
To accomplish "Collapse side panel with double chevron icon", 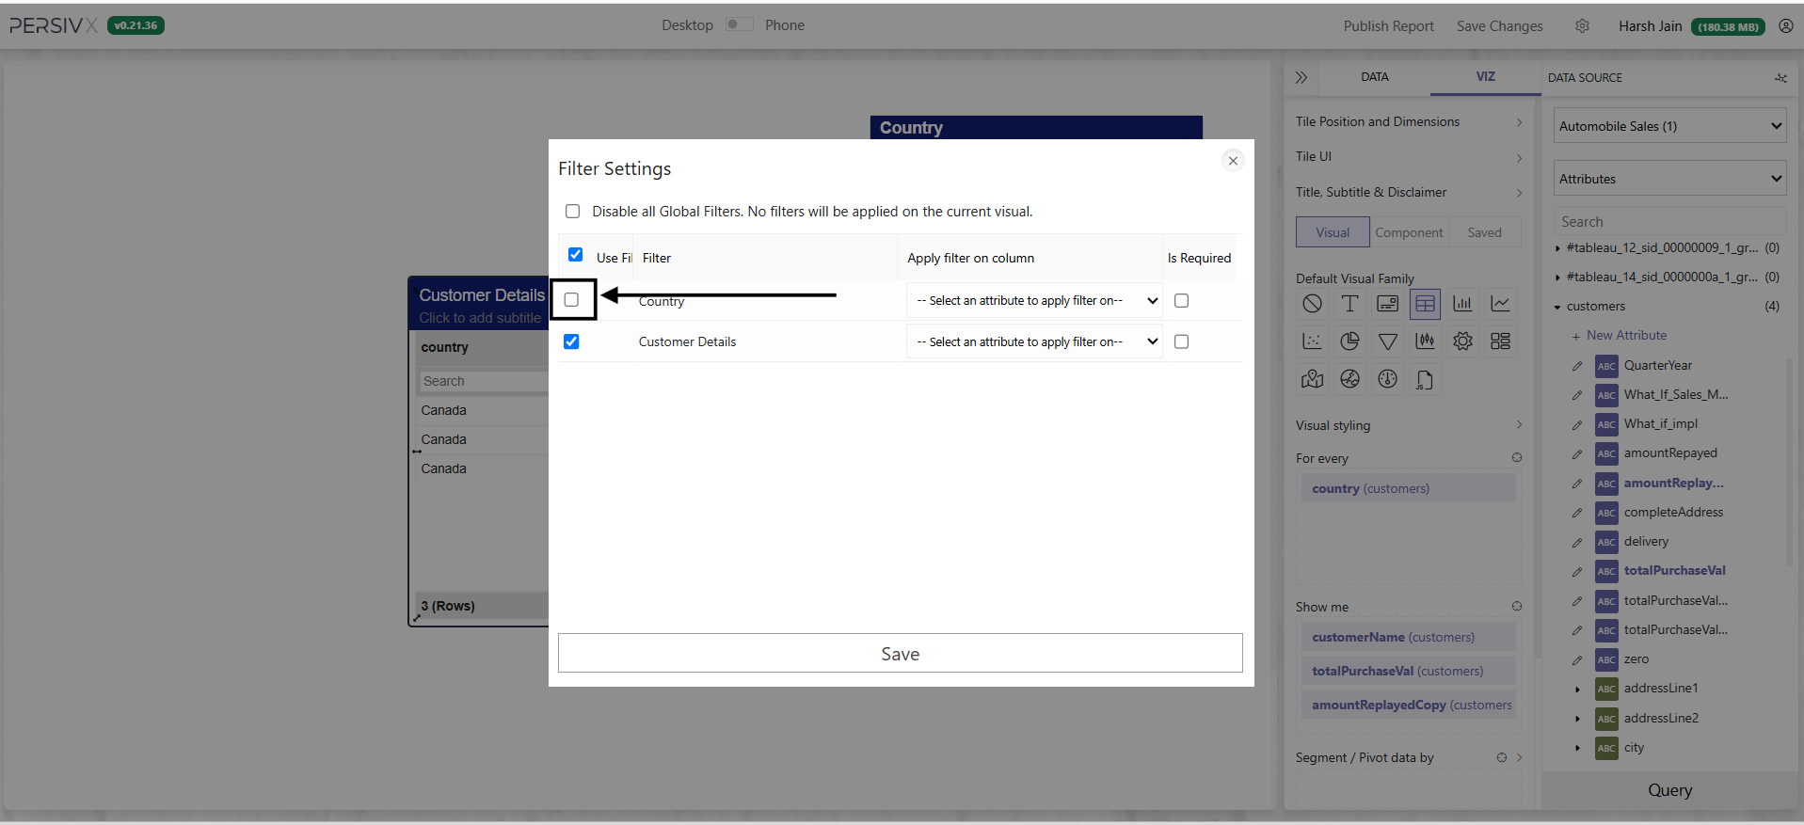I will (1301, 77).
